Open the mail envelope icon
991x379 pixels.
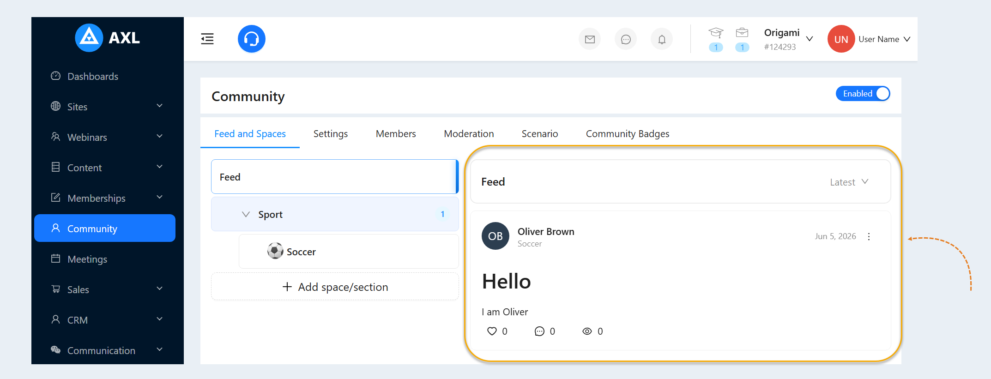[590, 39]
